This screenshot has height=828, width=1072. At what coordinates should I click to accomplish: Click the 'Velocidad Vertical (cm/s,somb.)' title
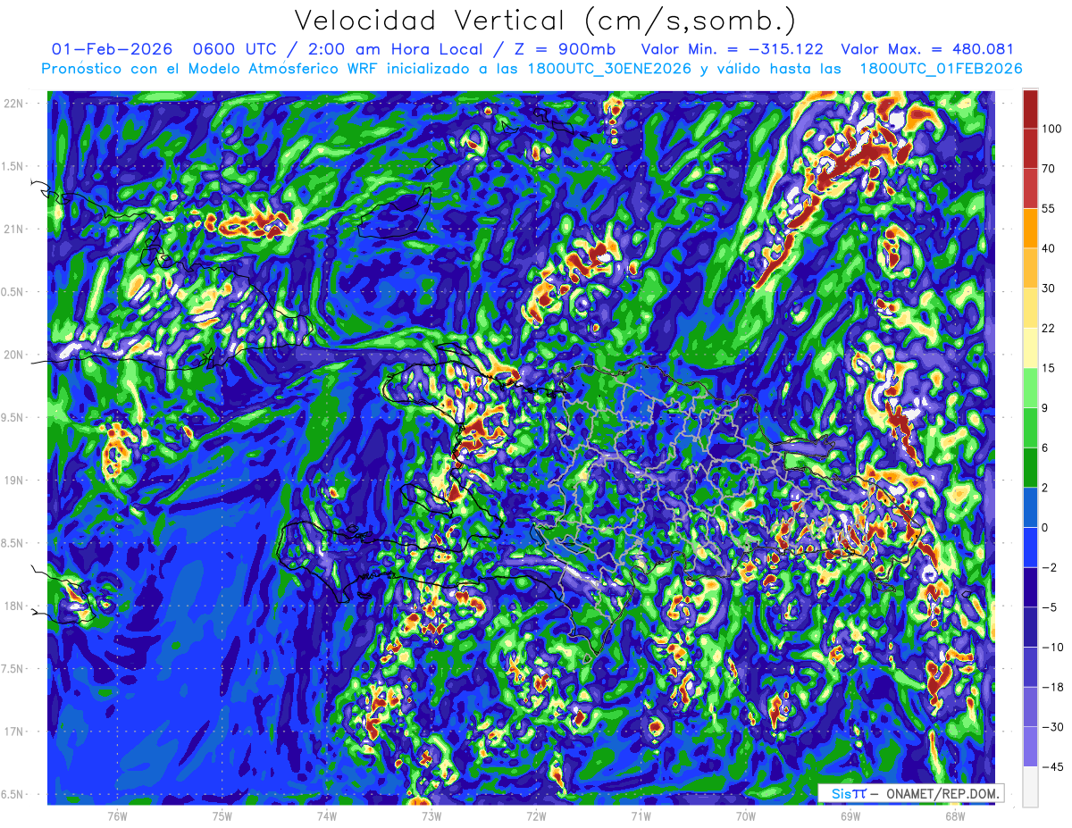point(545,21)
